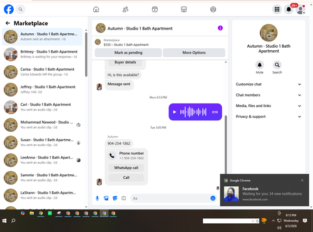This screenshot has height=232, width=313.
Task: Show hidden system tray icons chevron
Action: coord(273,221)
